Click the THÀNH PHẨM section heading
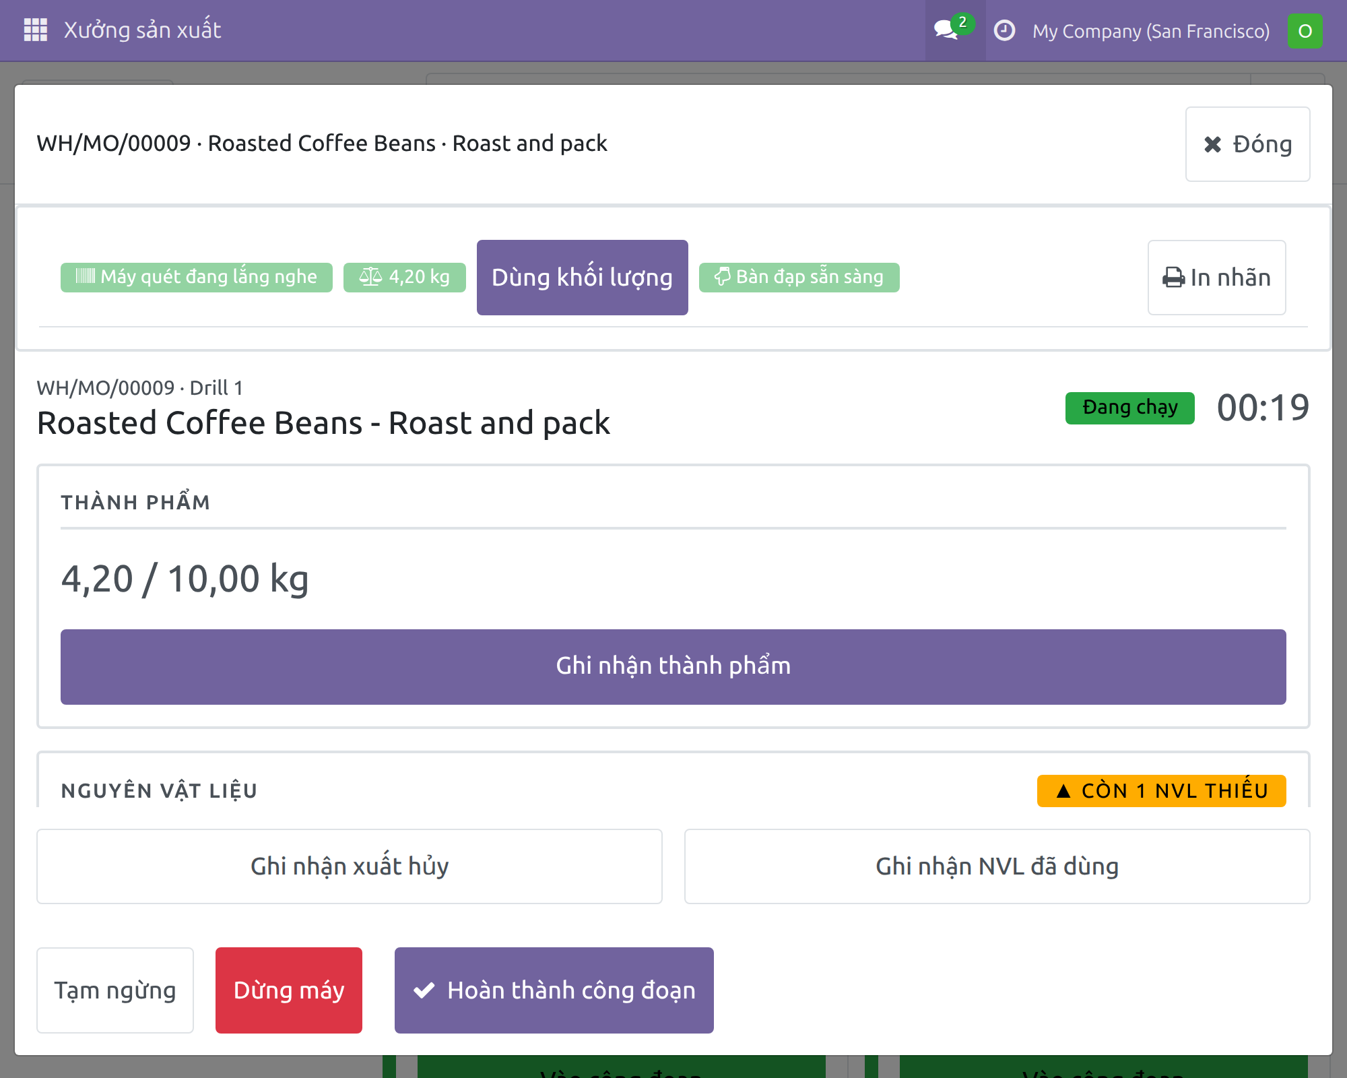Screen dimensions: 1347x1078 tap(135, 503)
